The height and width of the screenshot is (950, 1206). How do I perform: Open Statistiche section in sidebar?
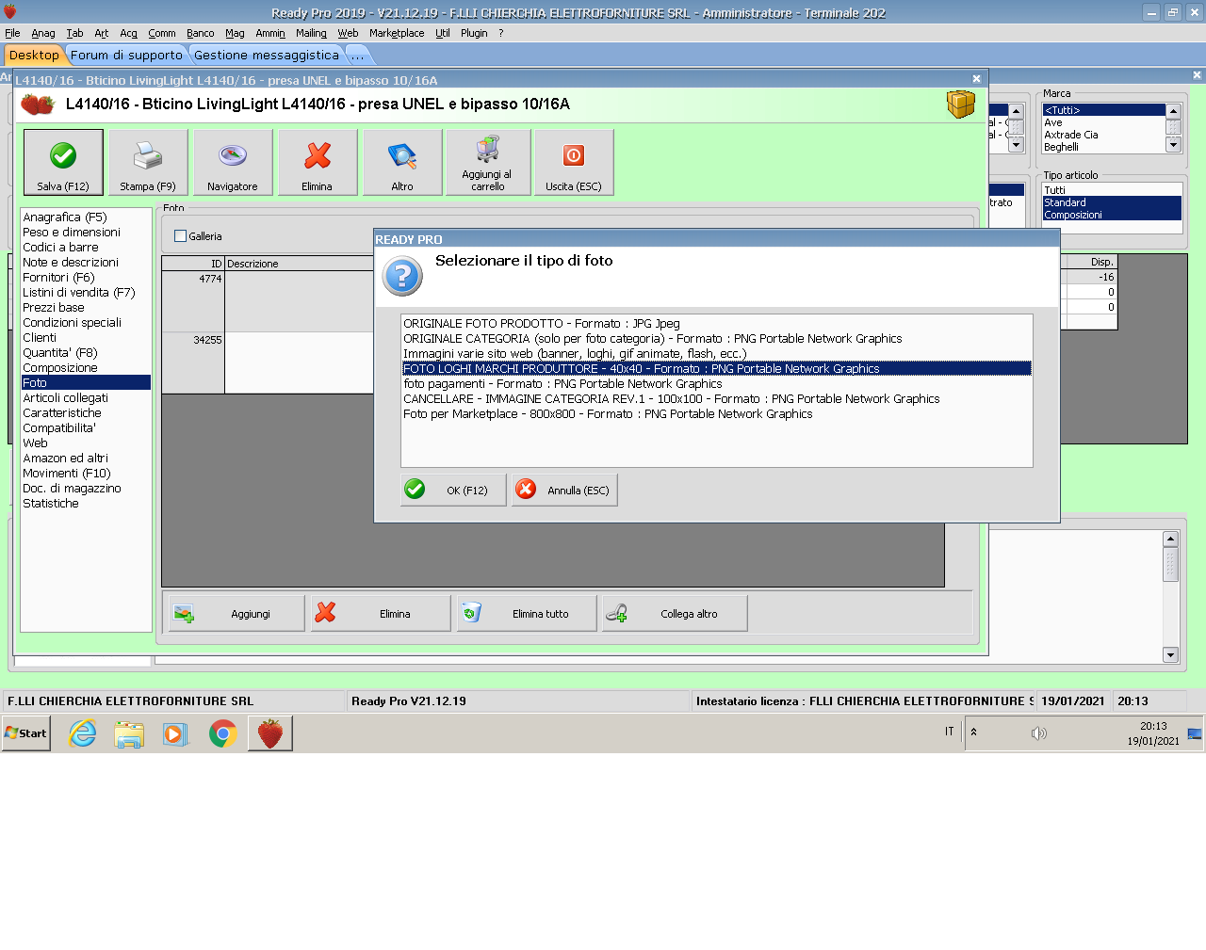coord(86,503)
